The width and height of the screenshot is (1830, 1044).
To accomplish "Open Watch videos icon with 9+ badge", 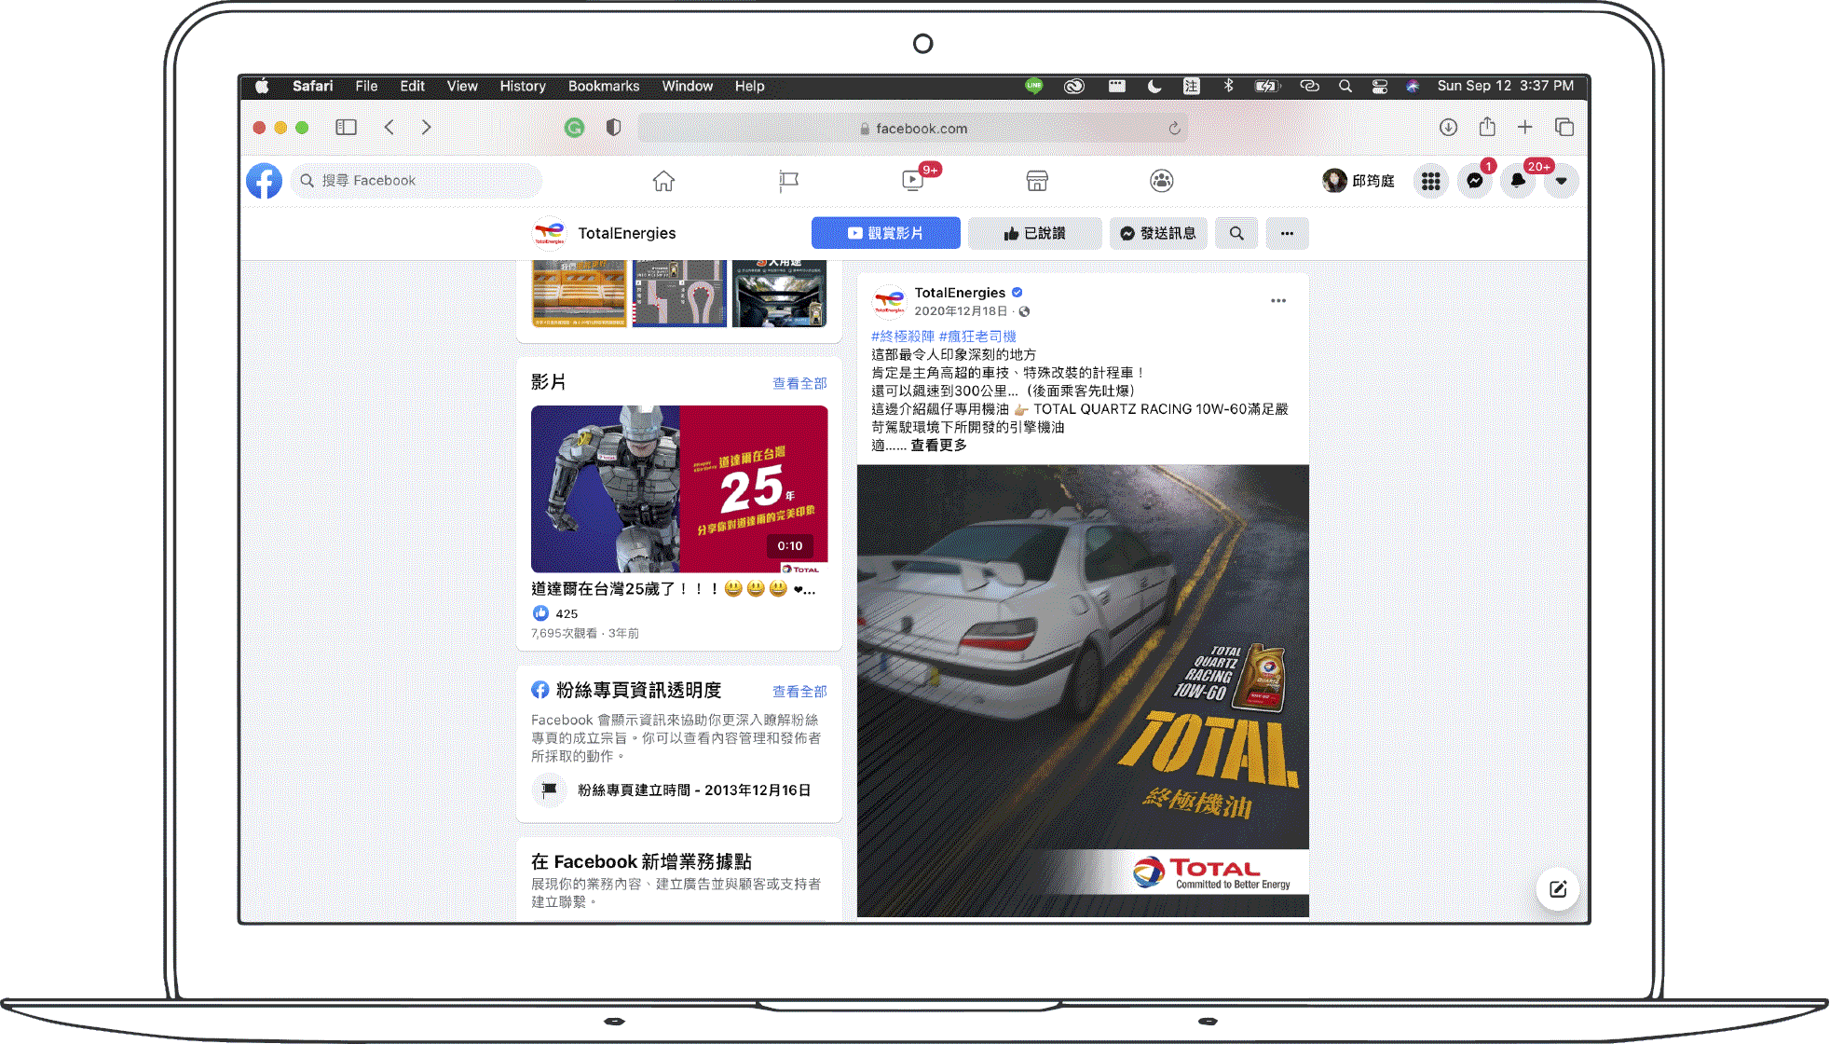I will [x=912, y=181].
